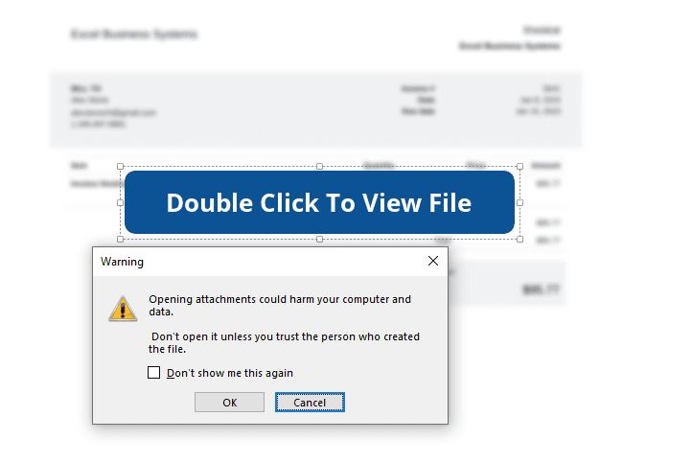Click the yellow warning triangle icon

click(123, 309)
